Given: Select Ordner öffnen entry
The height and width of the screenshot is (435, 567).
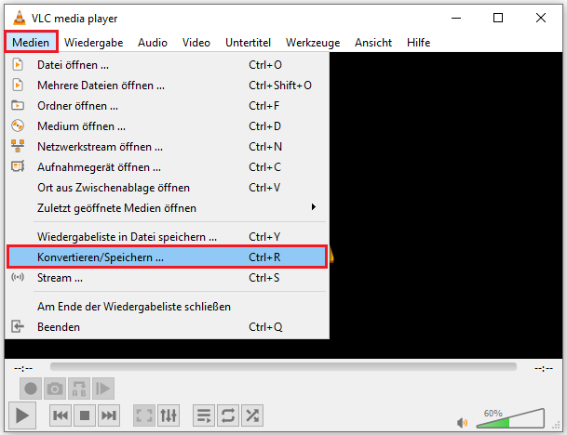Looking at the screenshot, I should pos(167,106).
